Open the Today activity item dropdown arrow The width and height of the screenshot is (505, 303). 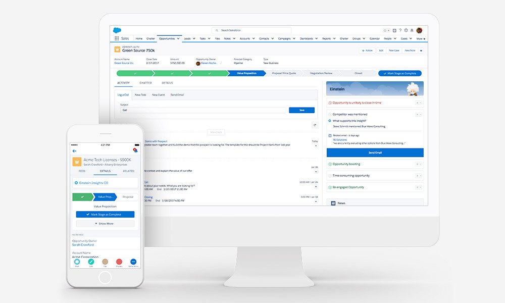coord(316,146)
